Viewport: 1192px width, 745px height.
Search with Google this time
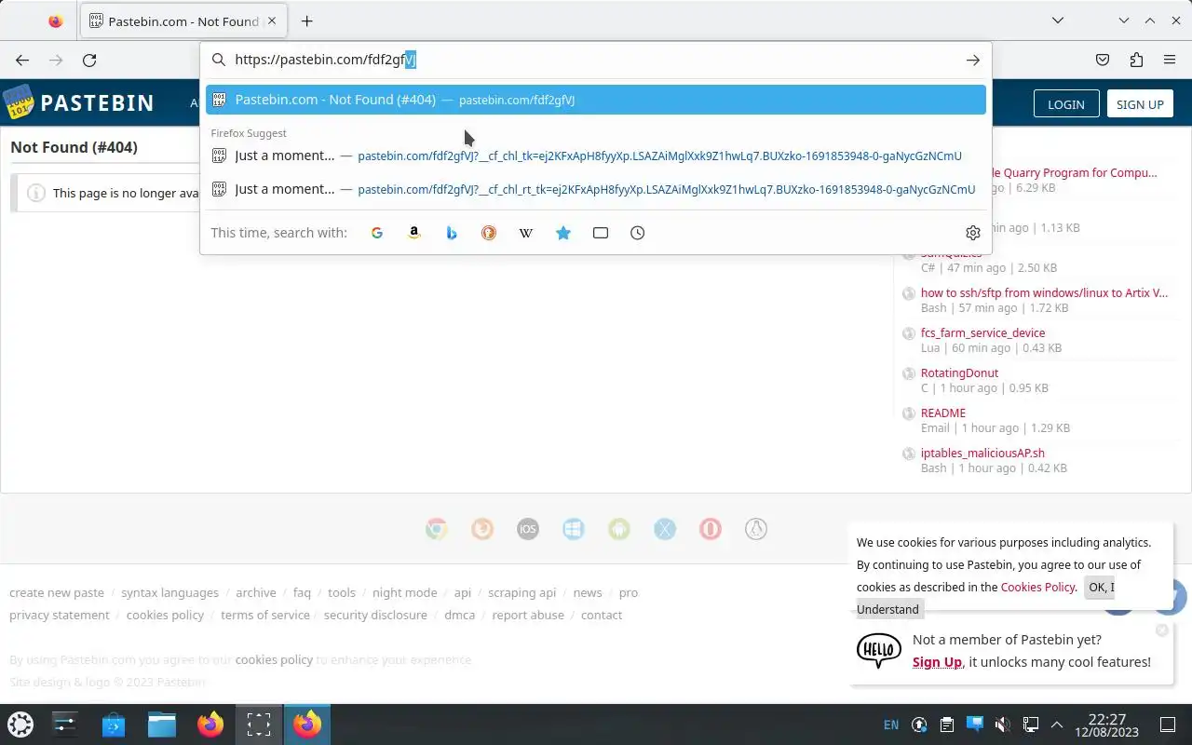(377, 233)
